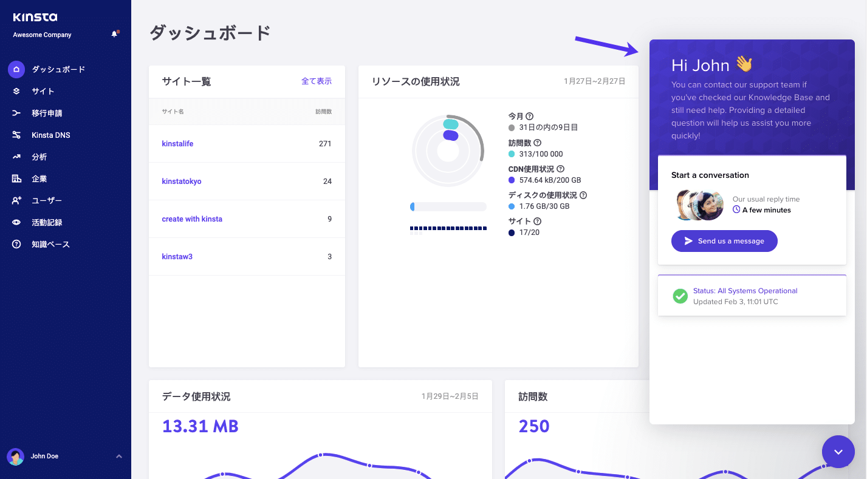Expand John Doe's account menu chevron
867x479 pixels.
119,456
